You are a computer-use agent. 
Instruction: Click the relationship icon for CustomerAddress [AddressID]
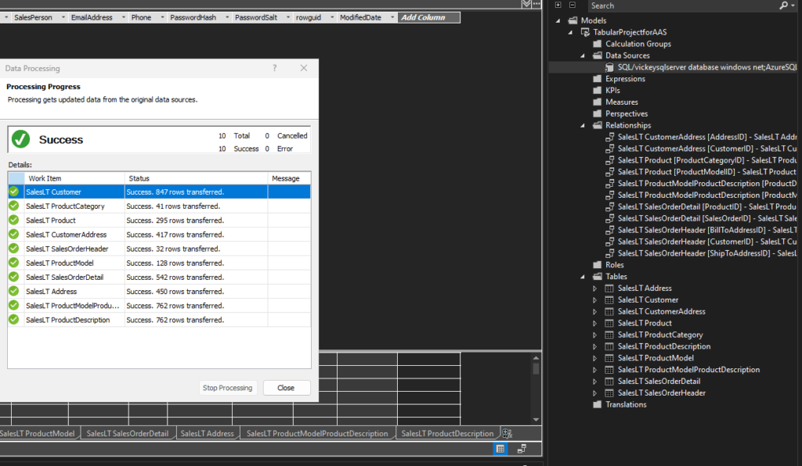pyautogui.click(x=609, y=138)
